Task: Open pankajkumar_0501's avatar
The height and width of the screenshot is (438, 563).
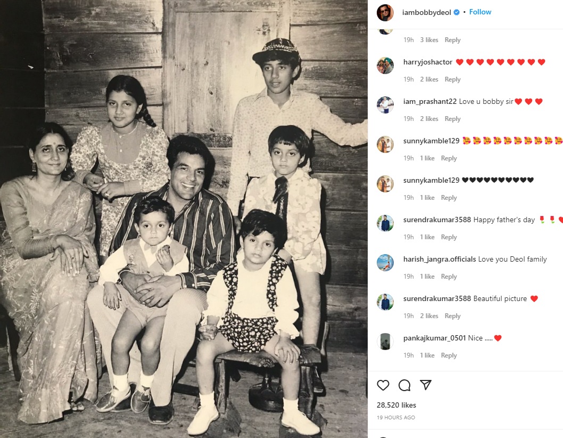Action: [385, 342]
